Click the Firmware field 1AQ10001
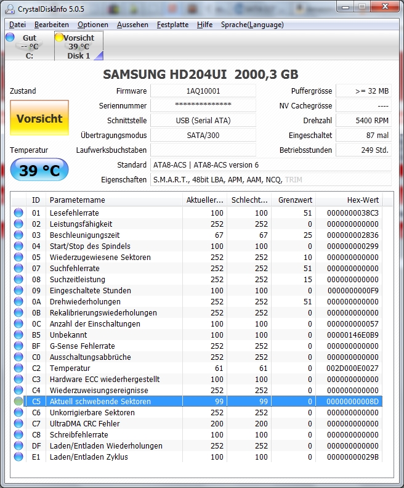404x488 pixels. (203, 91)
